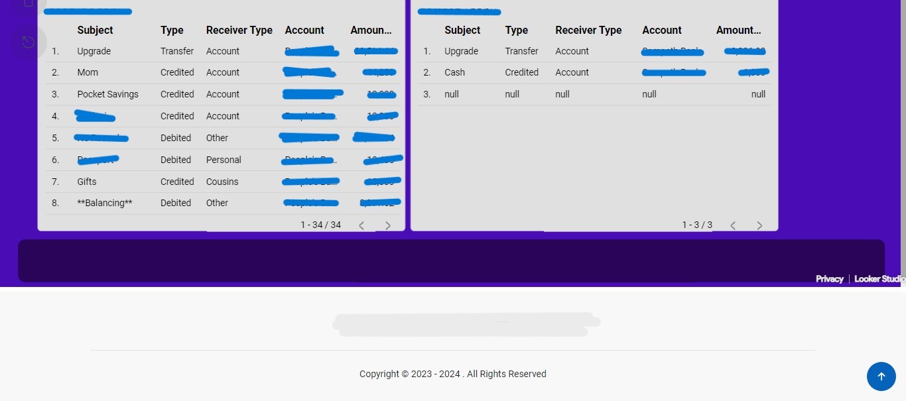Open the Privacy link

(829, 279)
